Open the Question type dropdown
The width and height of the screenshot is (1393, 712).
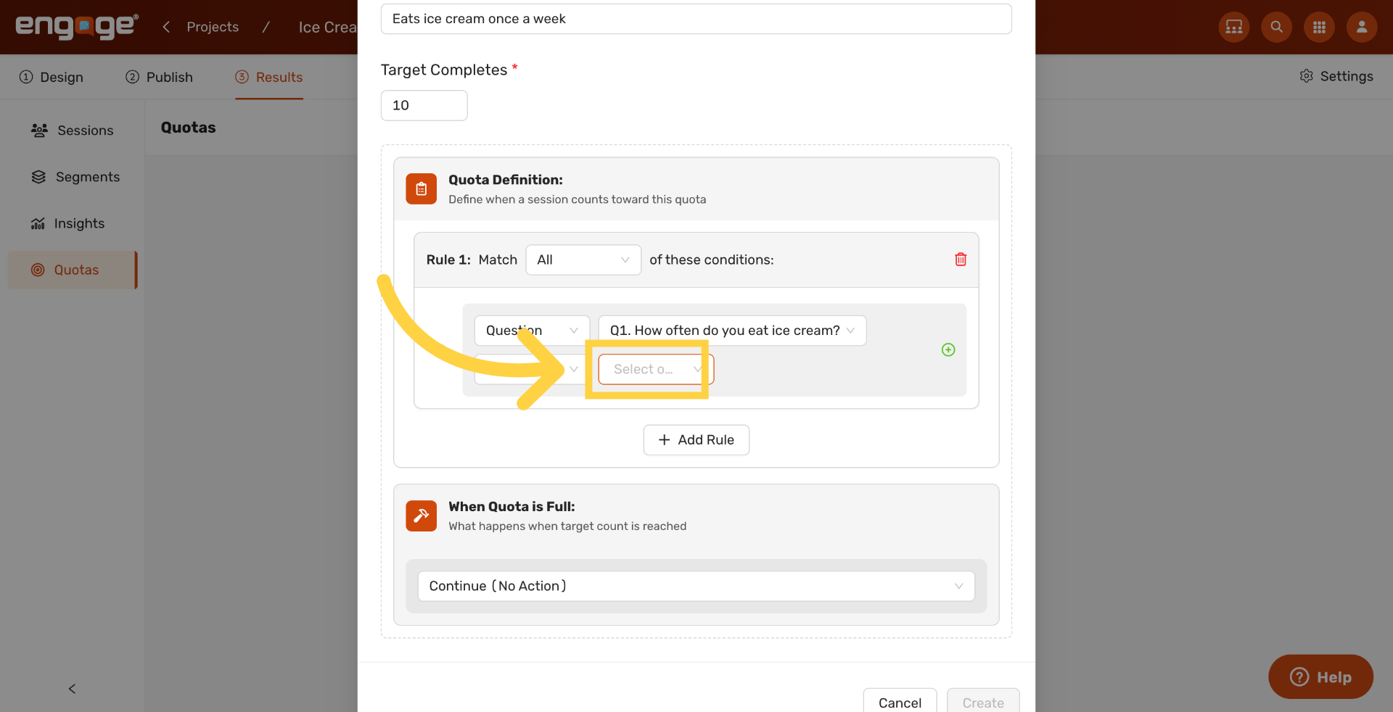(532, 331)
